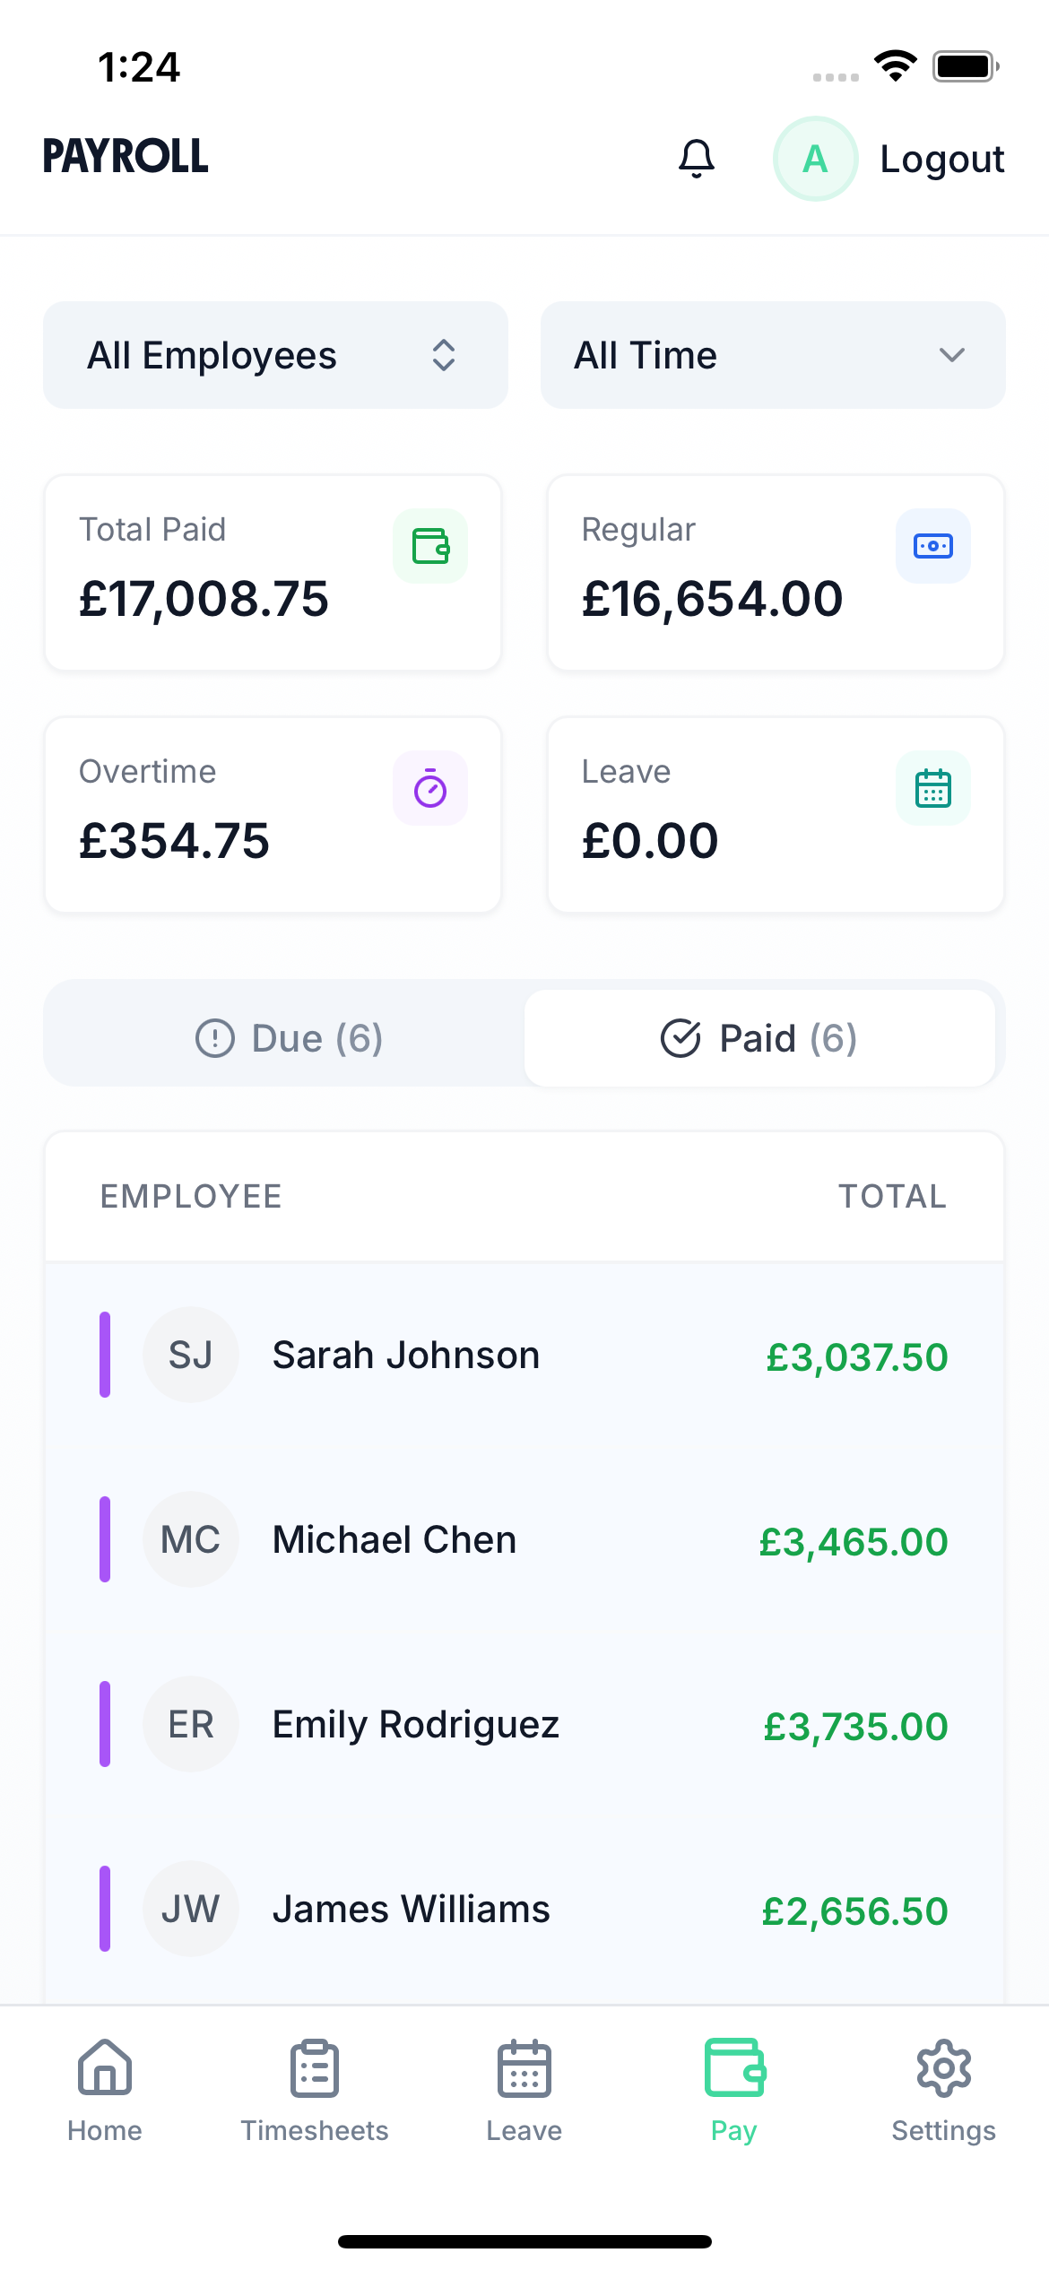
Task: Go to Home in bottom navigation
Action: coord(105,2088)
